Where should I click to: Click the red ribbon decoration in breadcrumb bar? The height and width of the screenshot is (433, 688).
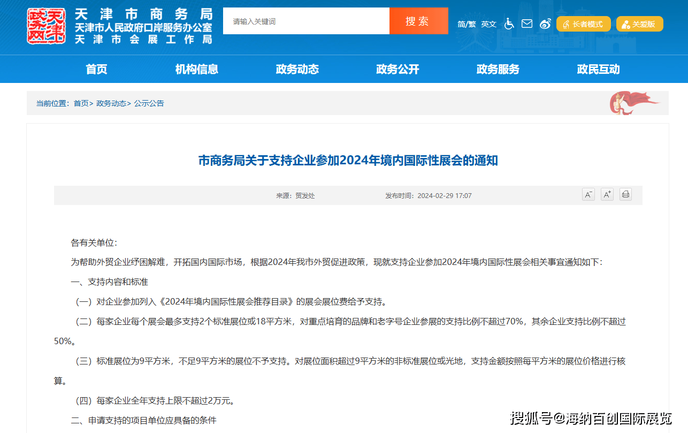(633, 102)
